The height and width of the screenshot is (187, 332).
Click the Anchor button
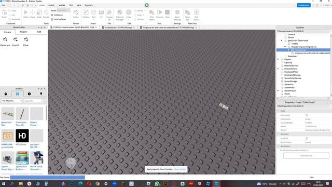click(x=140, y=19)
